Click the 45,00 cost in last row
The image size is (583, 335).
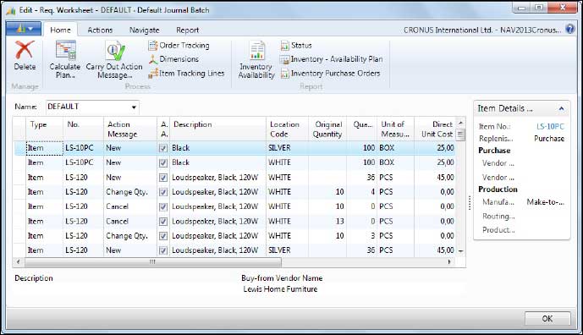[x=435, y=250]
